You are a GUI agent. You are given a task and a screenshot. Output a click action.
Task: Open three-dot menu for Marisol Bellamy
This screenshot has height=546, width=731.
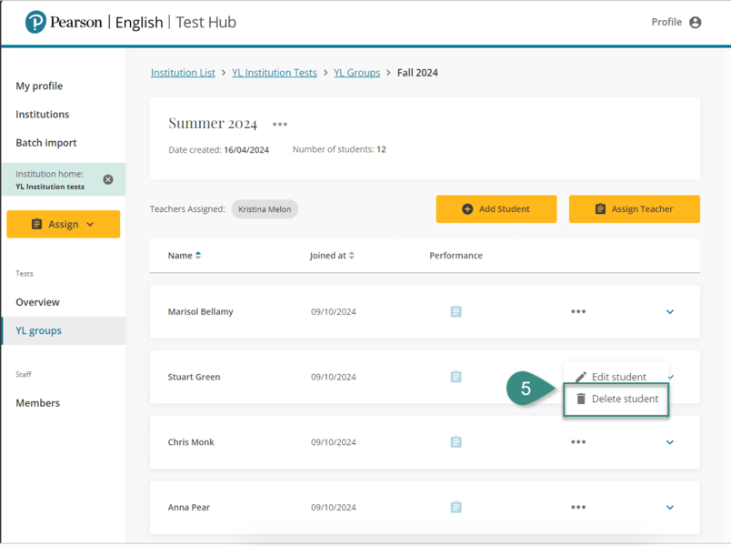point(578,311)
